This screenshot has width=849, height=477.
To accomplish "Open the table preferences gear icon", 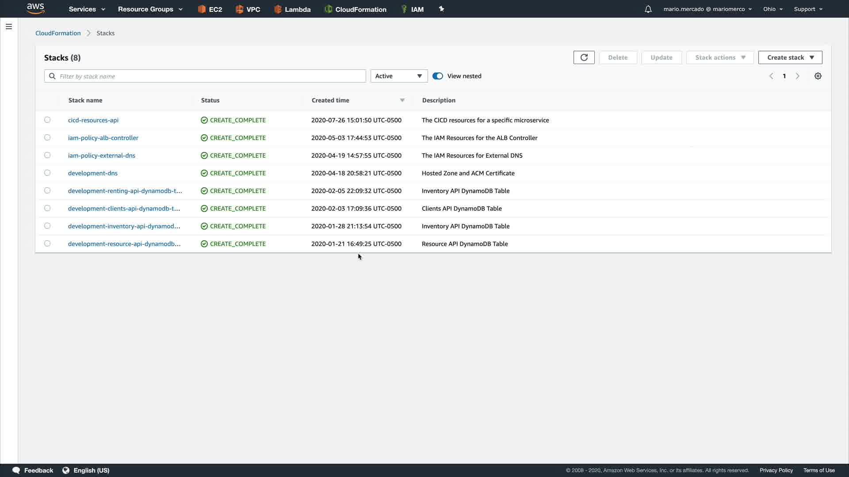I will (x=818, y=76).
